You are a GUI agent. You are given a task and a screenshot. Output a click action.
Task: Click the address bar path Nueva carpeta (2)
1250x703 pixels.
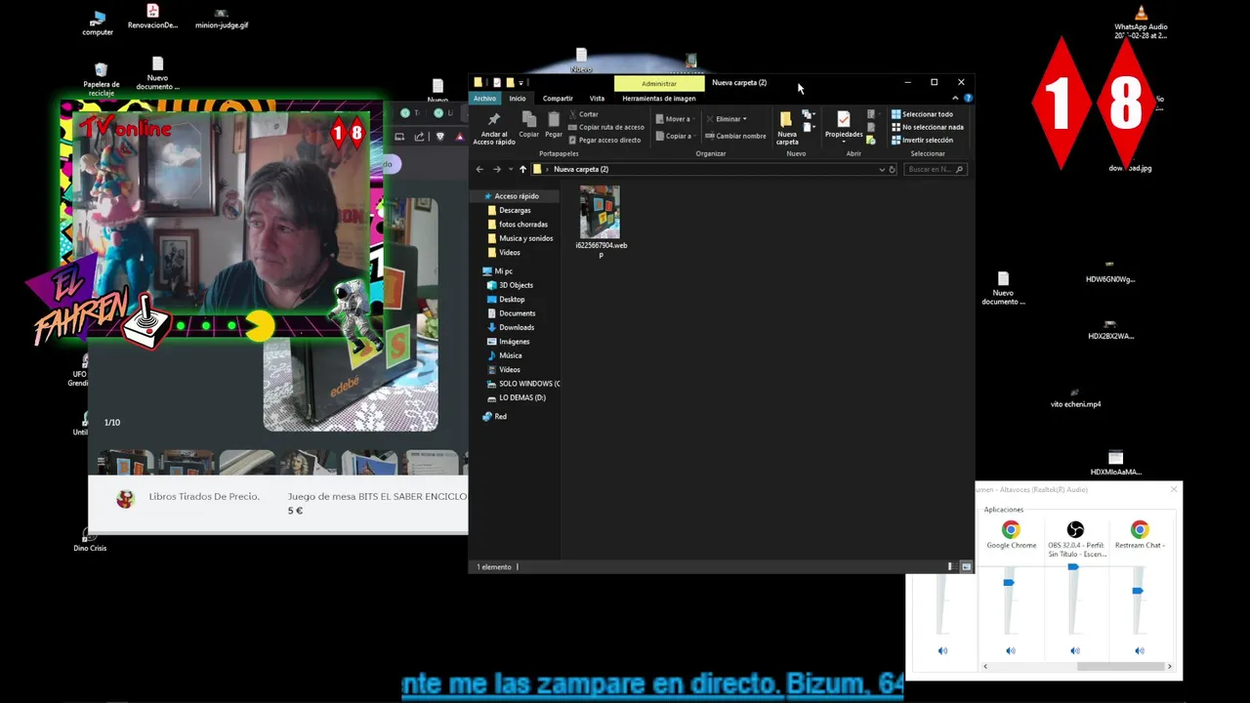pyautogui.click(x=581, y=169)
